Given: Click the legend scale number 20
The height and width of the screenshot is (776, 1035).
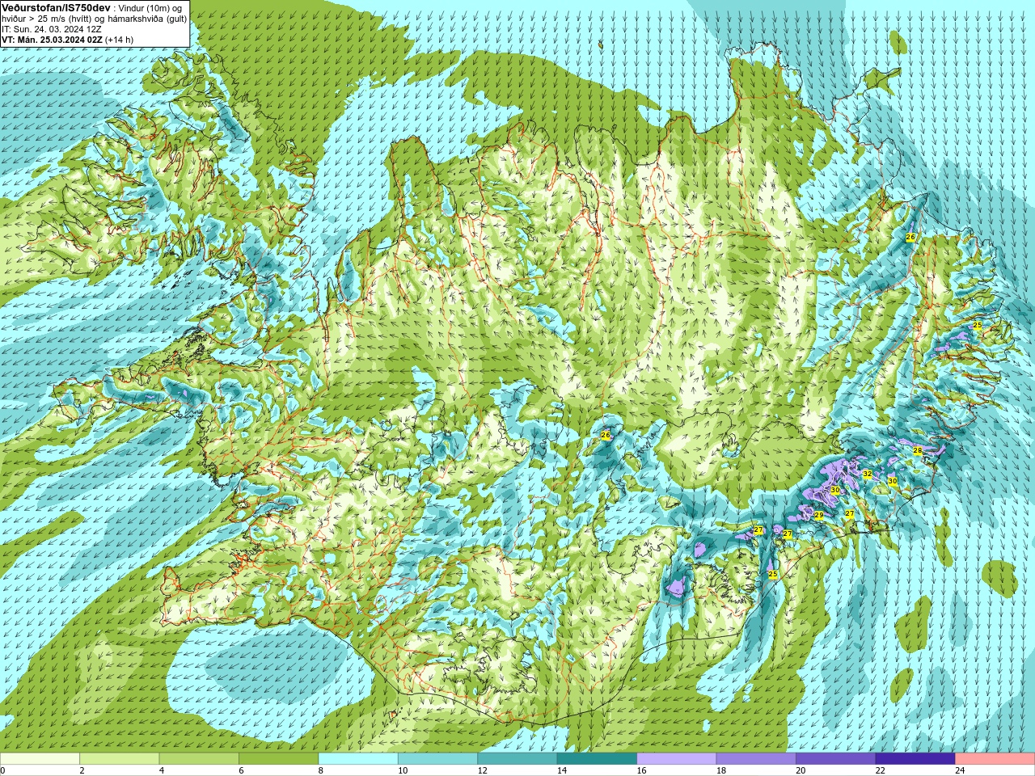Looking at the screenshot, I should click(x=801, y=770).
